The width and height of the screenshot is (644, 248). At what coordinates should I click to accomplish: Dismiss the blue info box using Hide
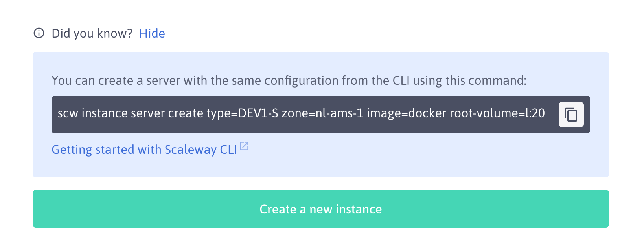tap(152, 33)
